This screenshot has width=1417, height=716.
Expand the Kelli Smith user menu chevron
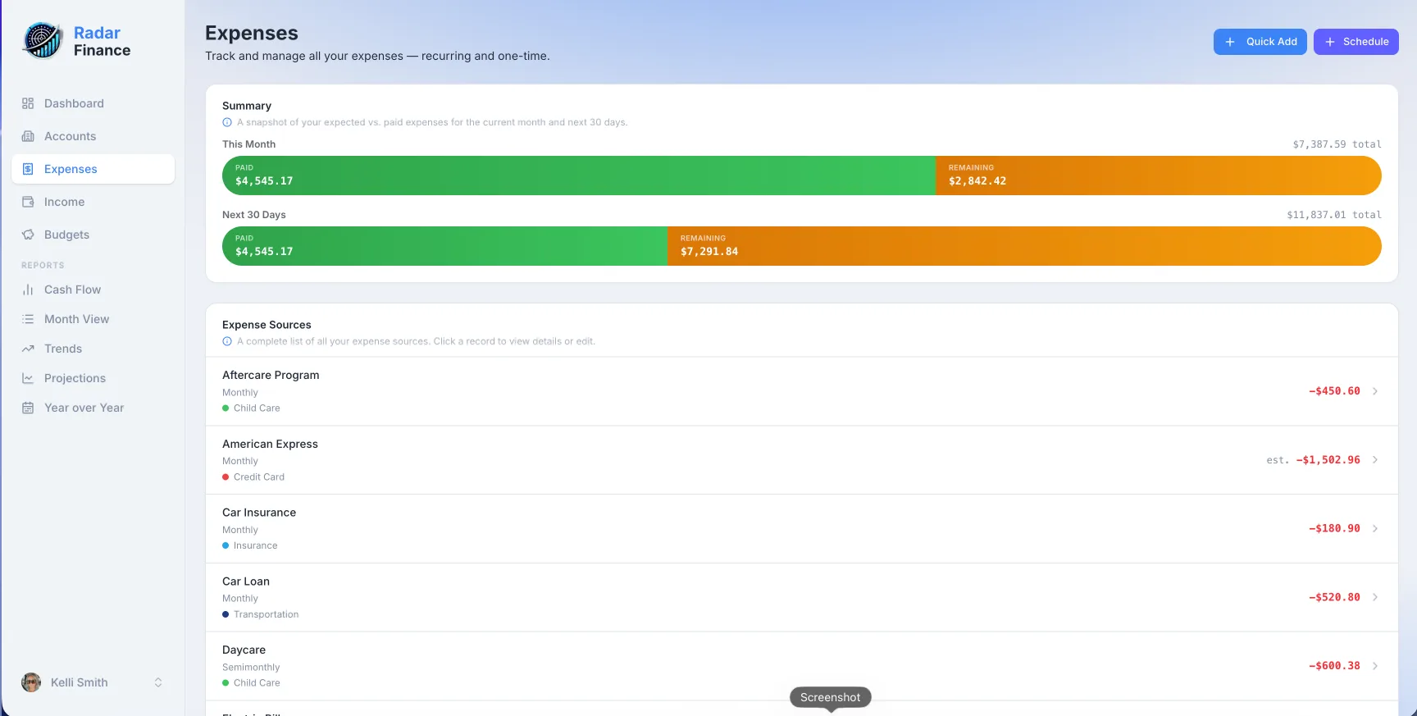158,682
